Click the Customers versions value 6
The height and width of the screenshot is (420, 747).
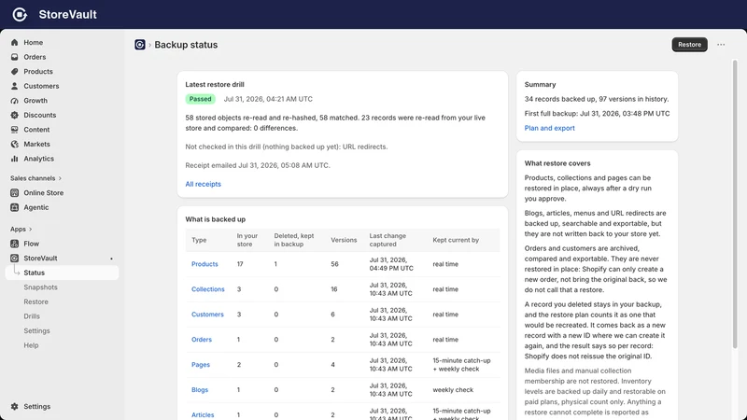pos(332,315)
